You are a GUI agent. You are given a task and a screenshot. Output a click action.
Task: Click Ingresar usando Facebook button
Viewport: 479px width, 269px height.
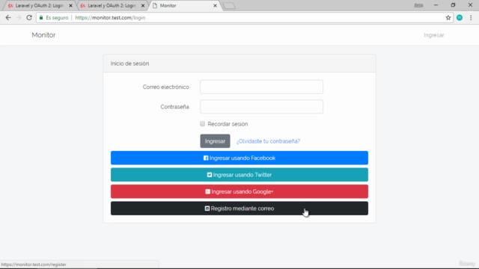click(239, 158)
